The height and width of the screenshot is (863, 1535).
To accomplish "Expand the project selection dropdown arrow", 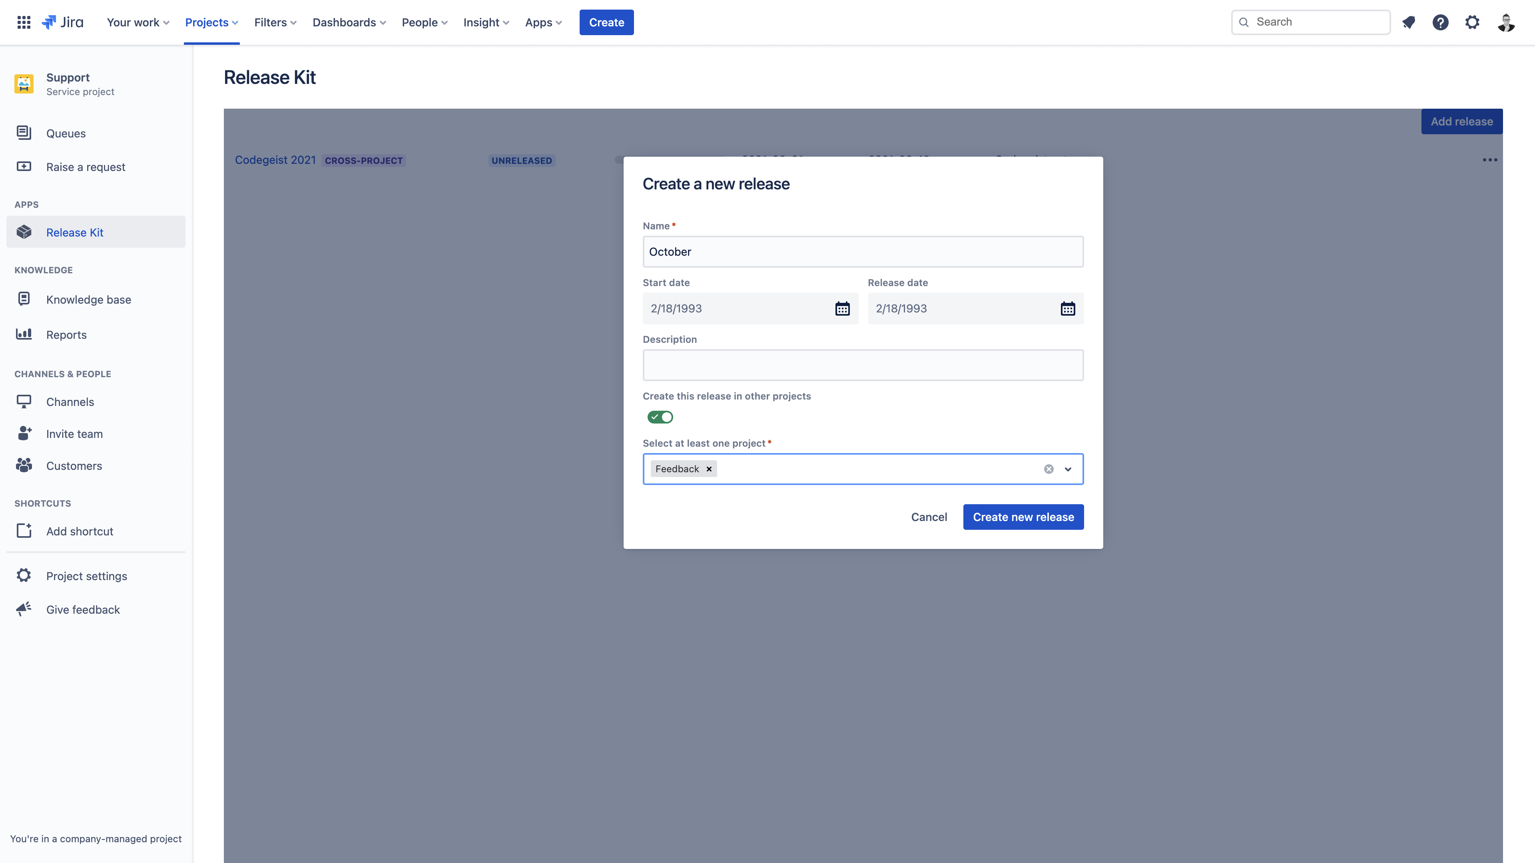I will point(1068,469).
